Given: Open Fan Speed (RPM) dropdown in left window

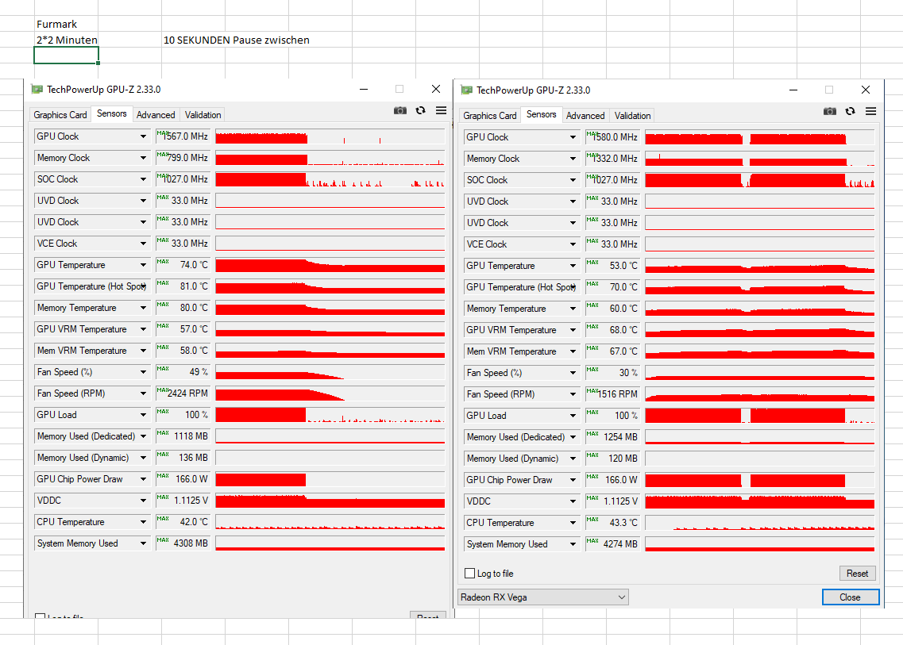Looking at the screenshot, I should click(x=143, y=394).
